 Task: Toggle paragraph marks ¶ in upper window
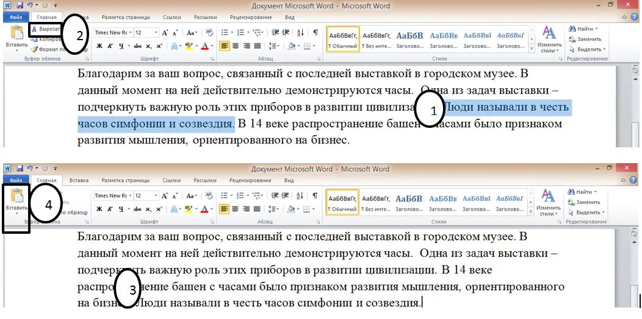[316, 32]
